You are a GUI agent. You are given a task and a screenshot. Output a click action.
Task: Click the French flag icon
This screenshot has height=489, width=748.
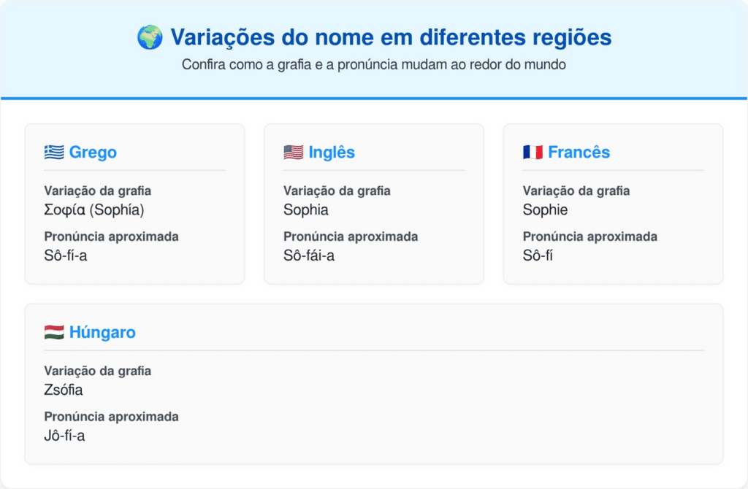533,153
